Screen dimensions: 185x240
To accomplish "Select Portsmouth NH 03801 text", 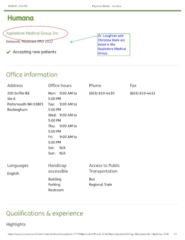I will [x=25, y=104].
